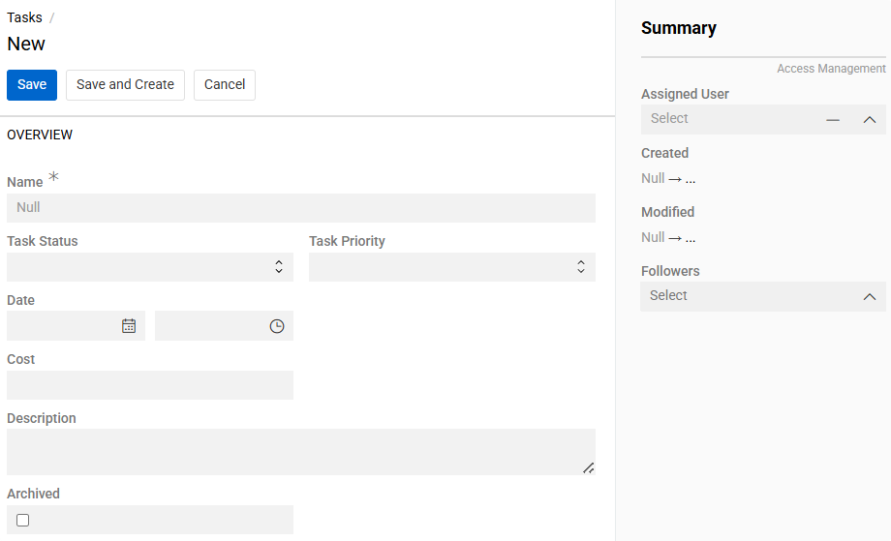The height and width of the screenshot is (541, 891).
Task: Open the Task Priority dropdown
Action: (x=452, y=267)
